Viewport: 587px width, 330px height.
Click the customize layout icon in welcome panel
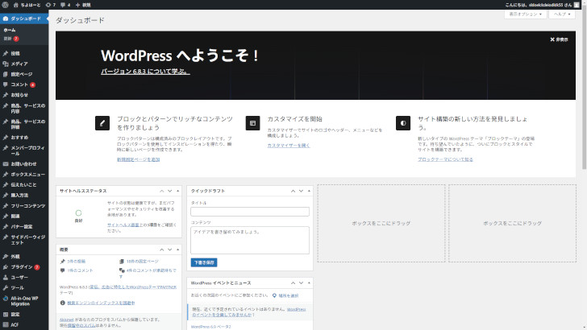(252, 123)
